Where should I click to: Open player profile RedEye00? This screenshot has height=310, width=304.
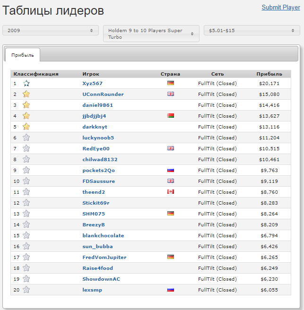[x=96, y=149]
